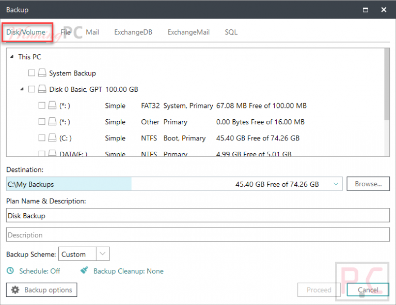This screenshot has width=396, height=305.
Task: Click the System Backup drive icon
Action: [x=42, y=73]
